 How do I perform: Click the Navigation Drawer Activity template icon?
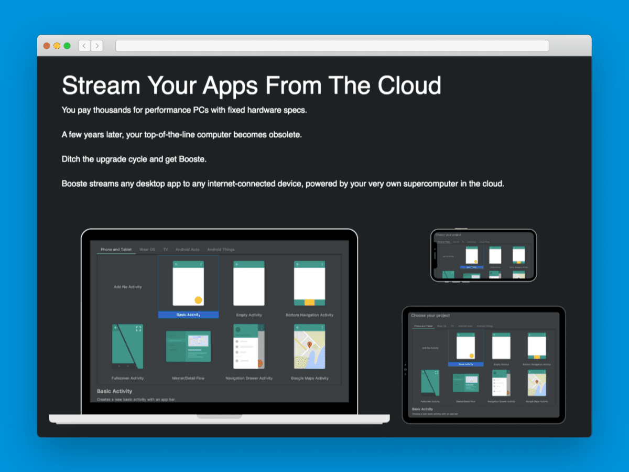tap(249, 346)
